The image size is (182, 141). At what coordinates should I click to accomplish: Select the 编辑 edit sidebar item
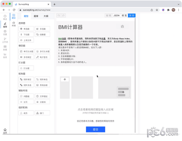[5, 25]
